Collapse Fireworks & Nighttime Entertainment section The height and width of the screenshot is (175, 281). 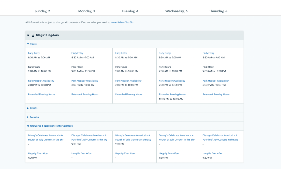50,126
